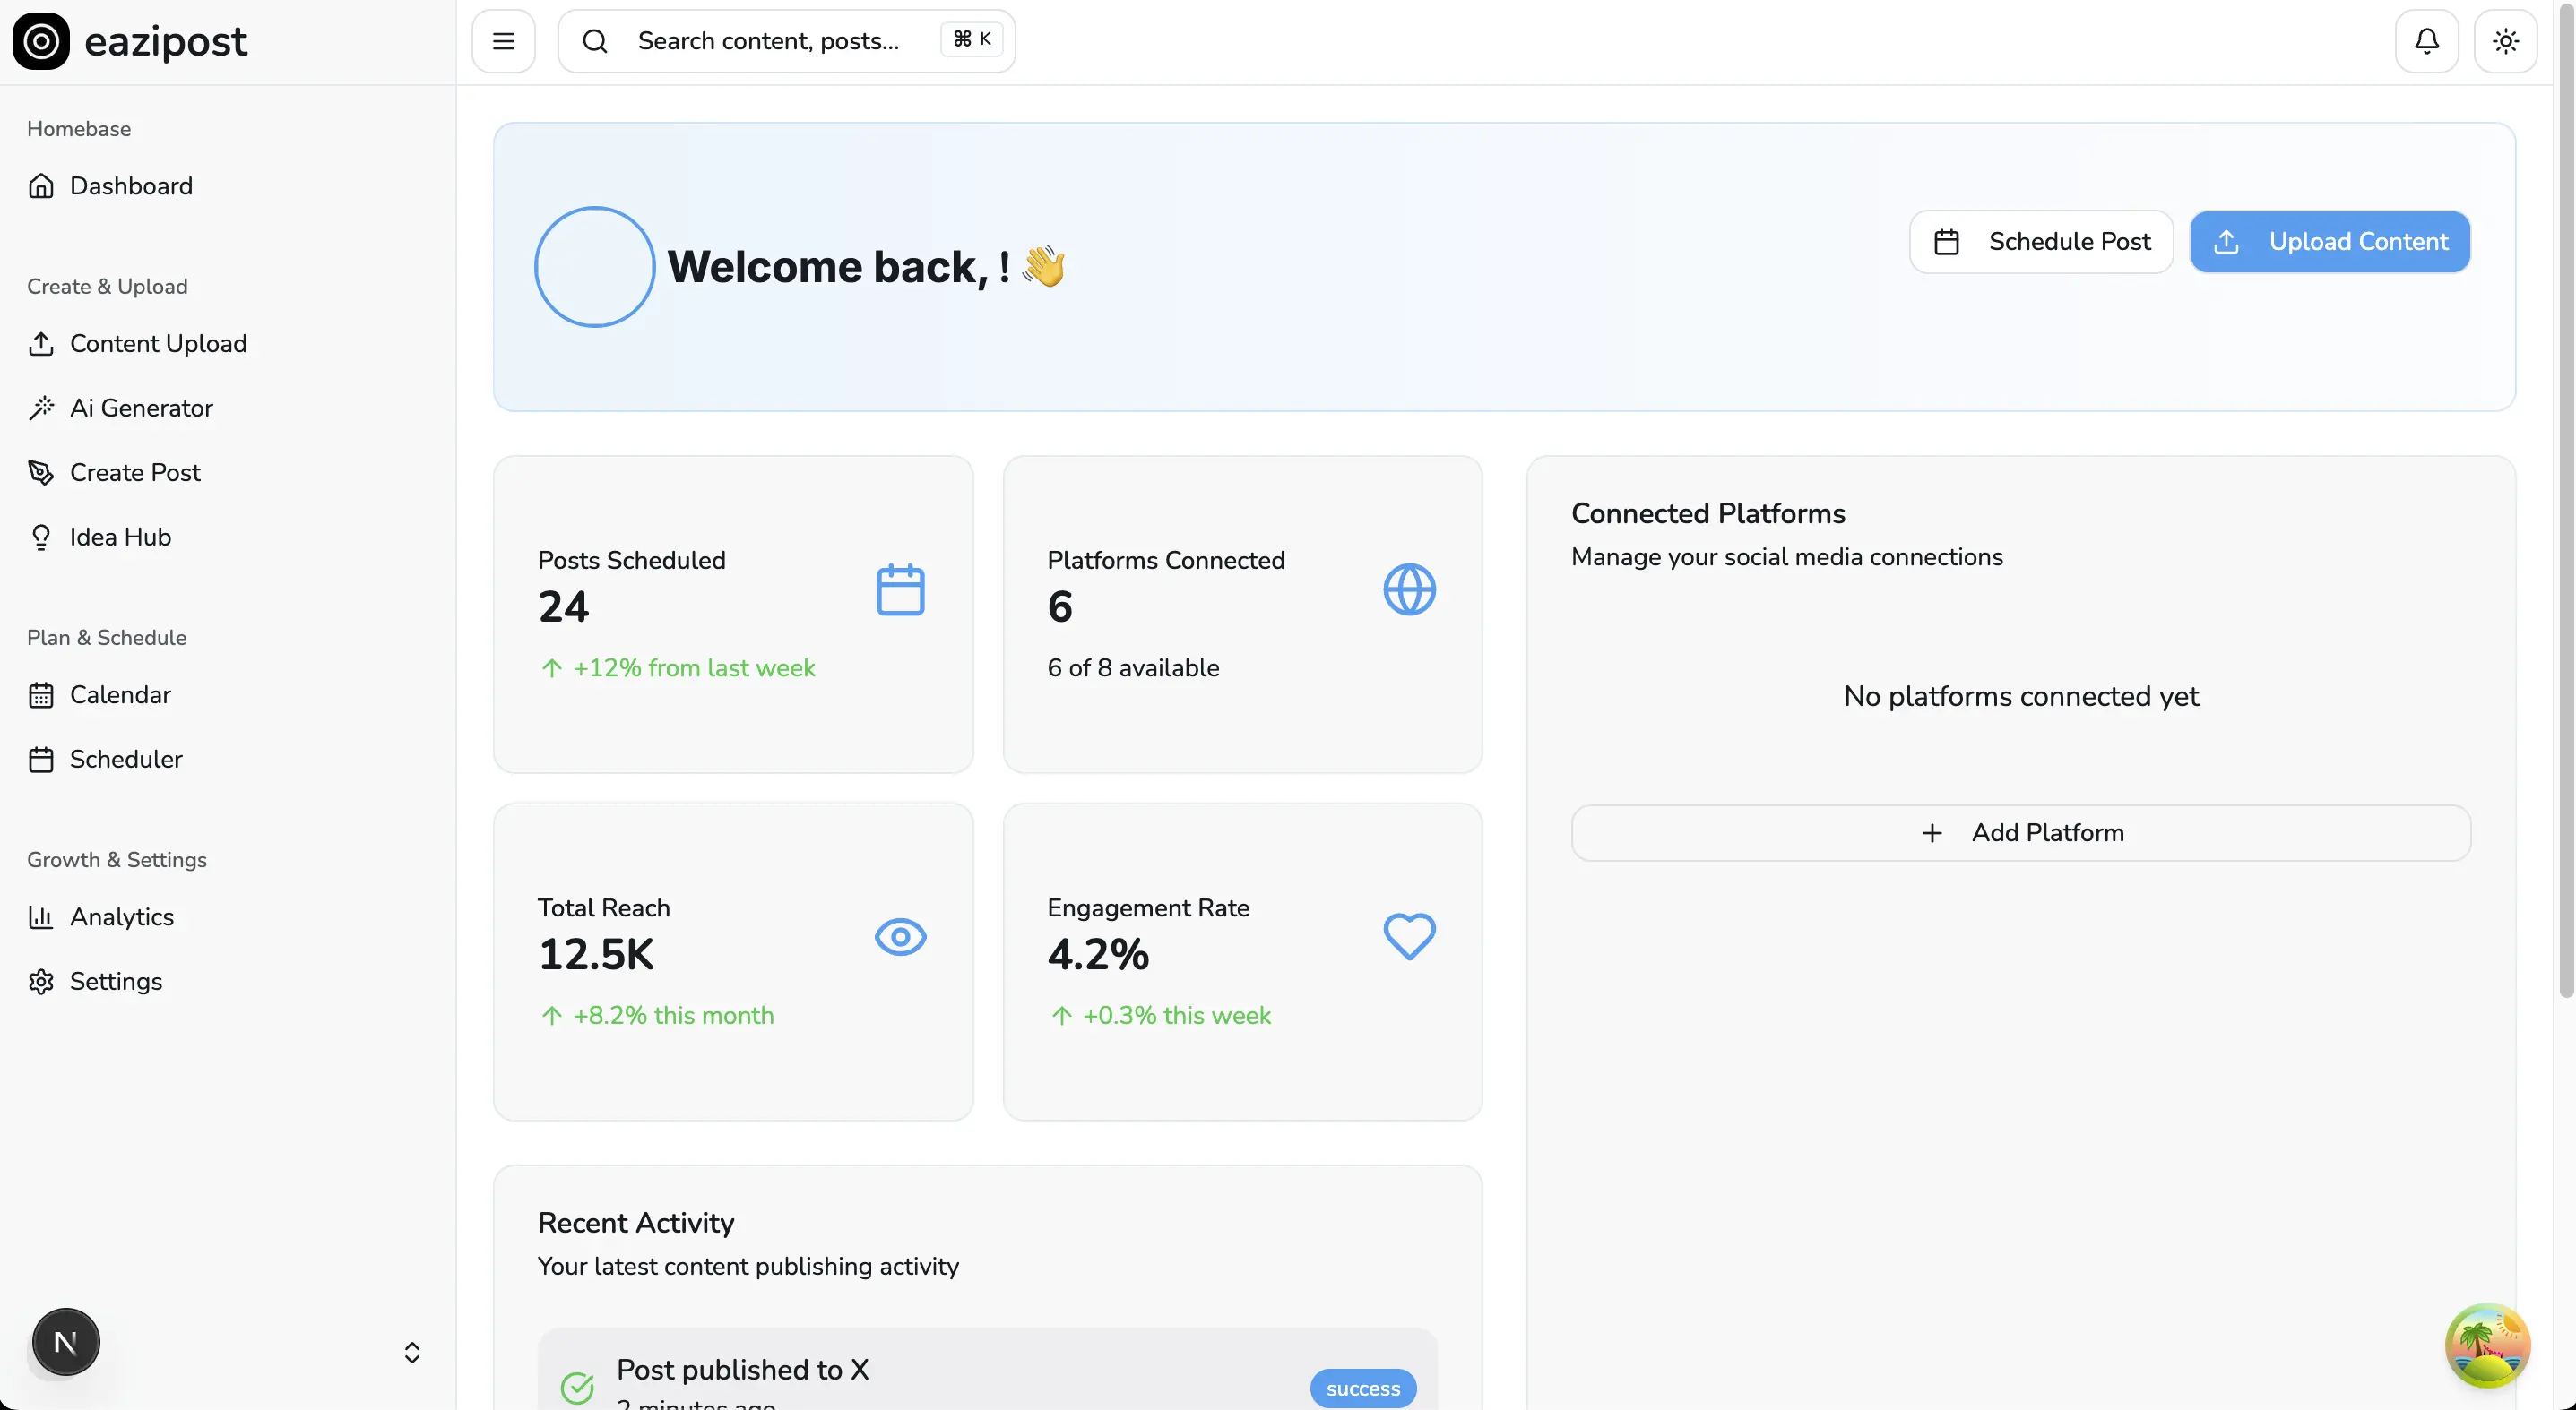Image resolution: width=2576 pixels, height=1410 pixels.
Task: Toggle light/dark theme sun icon
Action: click(x=2506, y=41)
